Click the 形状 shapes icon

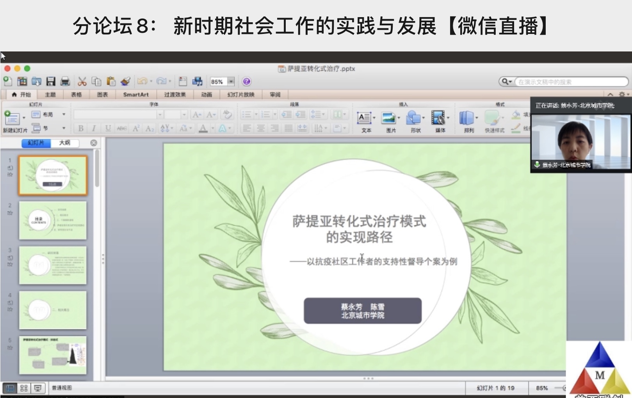[413, 118]
